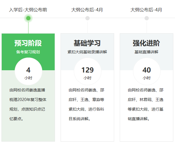Click the description mentioning 梳理2020年复习整体规划
This screenshot has width=175, height=145.
coord(28,104)
